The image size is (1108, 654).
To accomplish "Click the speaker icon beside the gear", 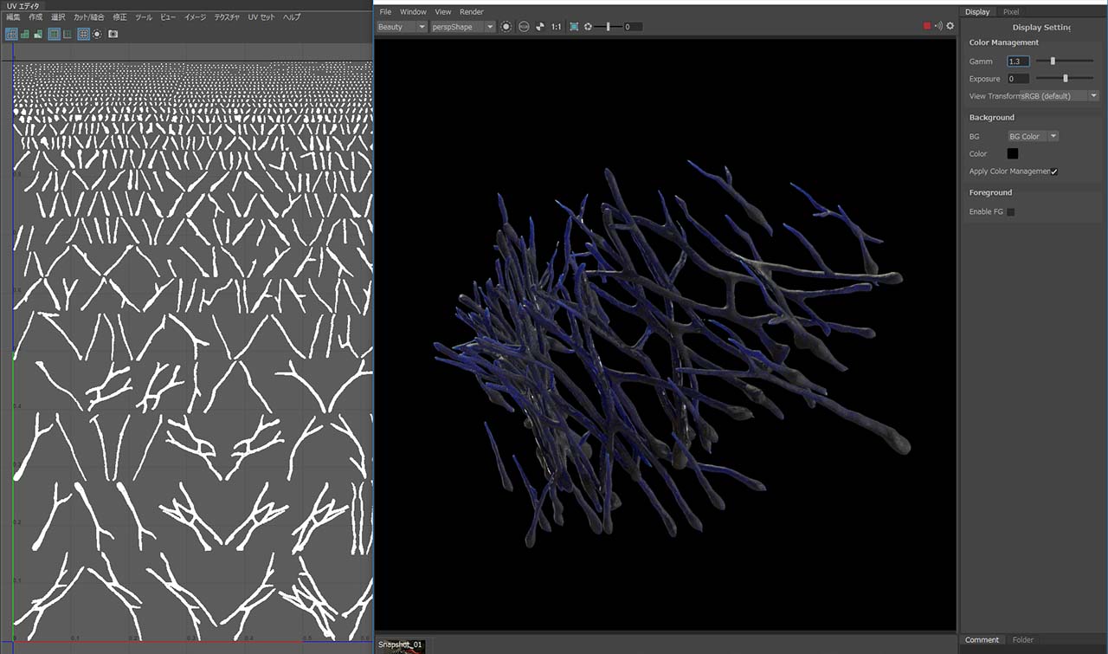I will [x=938, y=27].
